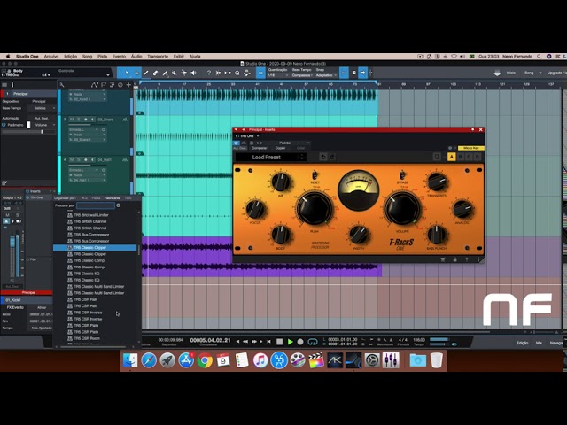The height and width of the screenshot is (425, 567).
Task: Select the Eraser tool in the toolbar
Action: (156, 73)
